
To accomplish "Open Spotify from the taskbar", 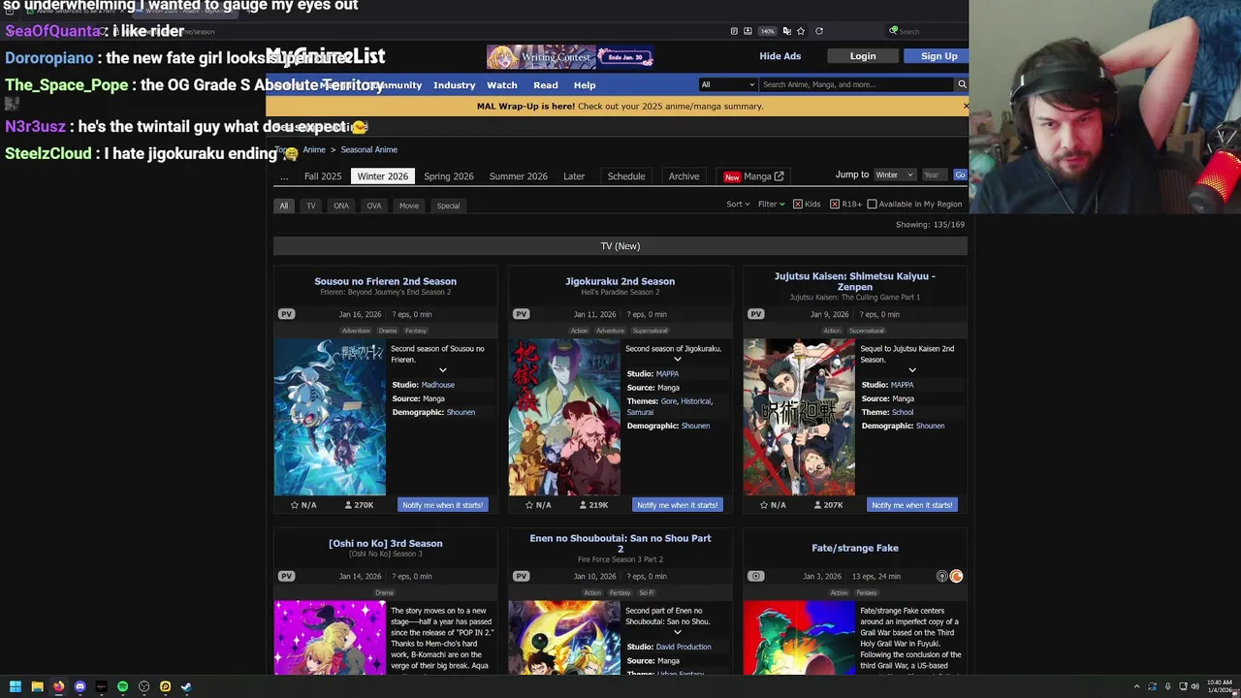I will (x=122, y=686).
